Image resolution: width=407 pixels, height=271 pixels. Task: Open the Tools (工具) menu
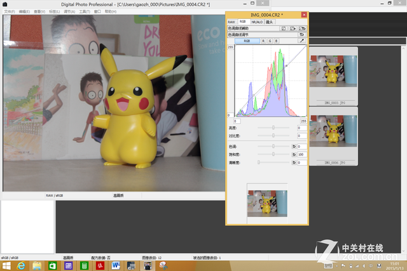click(85, 11)
